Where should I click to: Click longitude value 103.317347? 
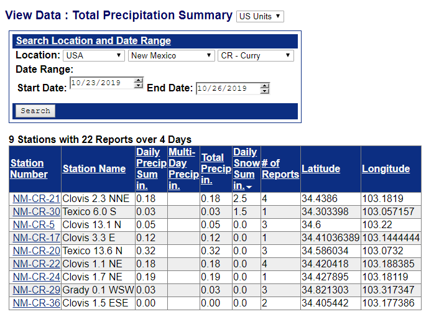tap(388, 290)
